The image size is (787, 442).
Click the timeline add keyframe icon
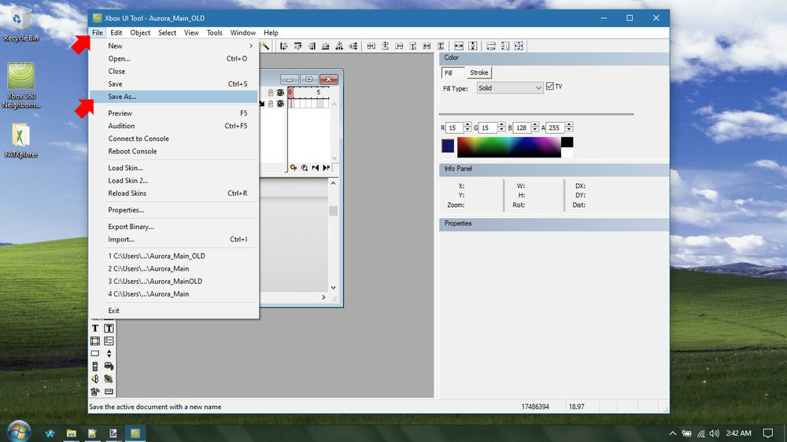[x=293, y=168]
